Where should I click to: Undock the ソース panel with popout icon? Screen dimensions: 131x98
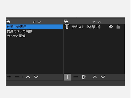pos(66,22)
